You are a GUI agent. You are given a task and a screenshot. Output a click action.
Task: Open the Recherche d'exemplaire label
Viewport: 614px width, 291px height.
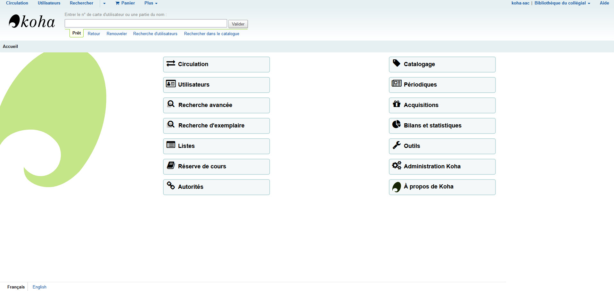[x=211, y=126]
